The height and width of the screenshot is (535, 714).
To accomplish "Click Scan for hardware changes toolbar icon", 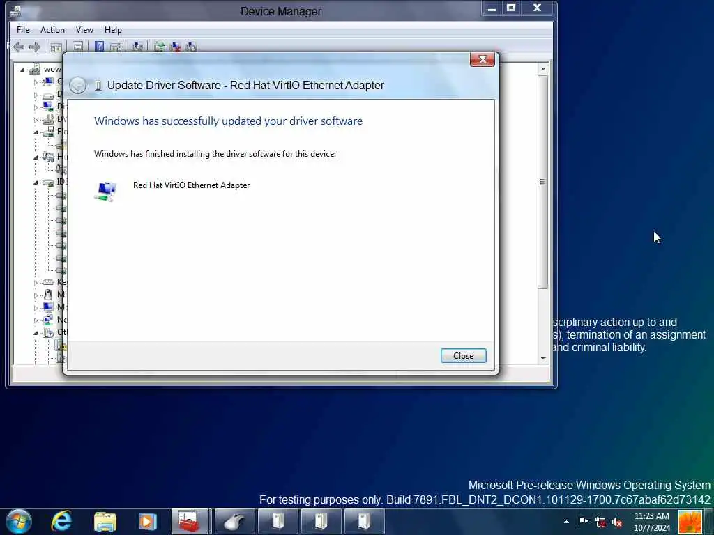I will [137, 47].
